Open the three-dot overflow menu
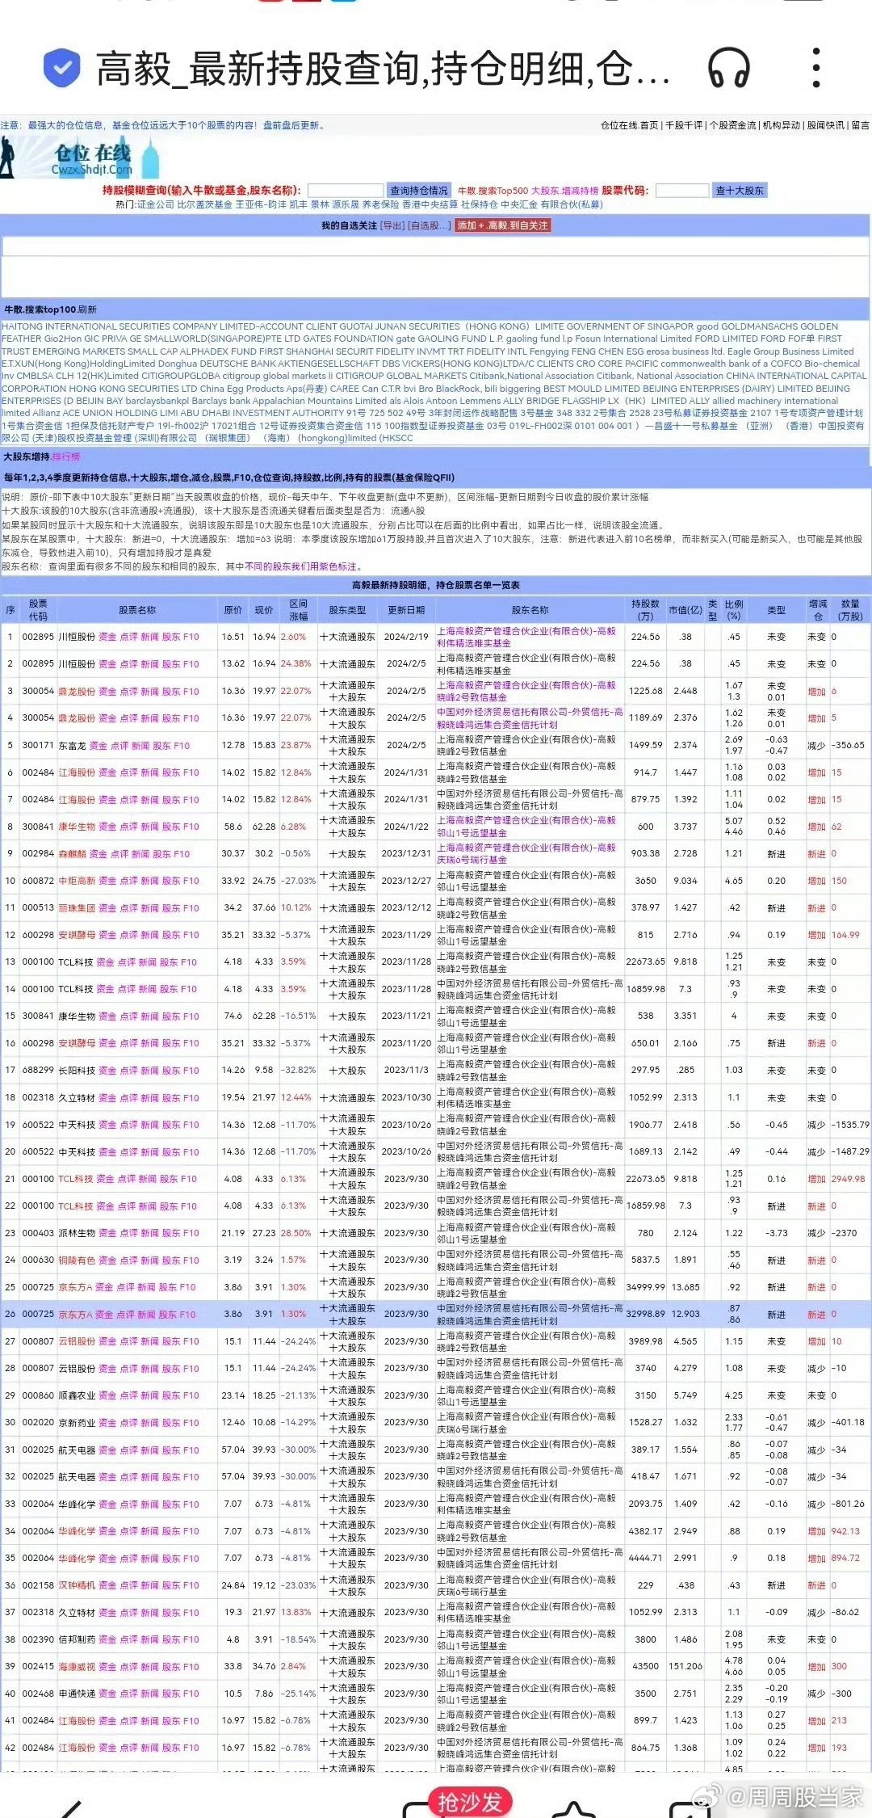Screen dimensions: 872x1818 click(816, 68)
